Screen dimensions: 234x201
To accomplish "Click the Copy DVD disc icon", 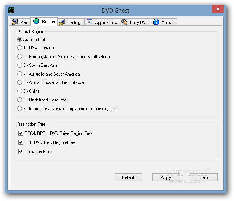I will (124, 22).
